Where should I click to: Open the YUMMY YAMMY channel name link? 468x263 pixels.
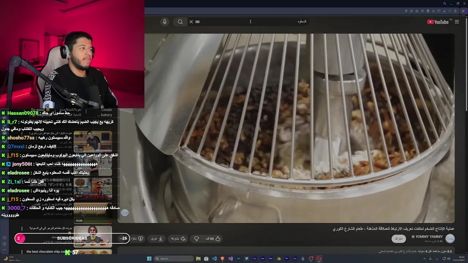point(429,237)
